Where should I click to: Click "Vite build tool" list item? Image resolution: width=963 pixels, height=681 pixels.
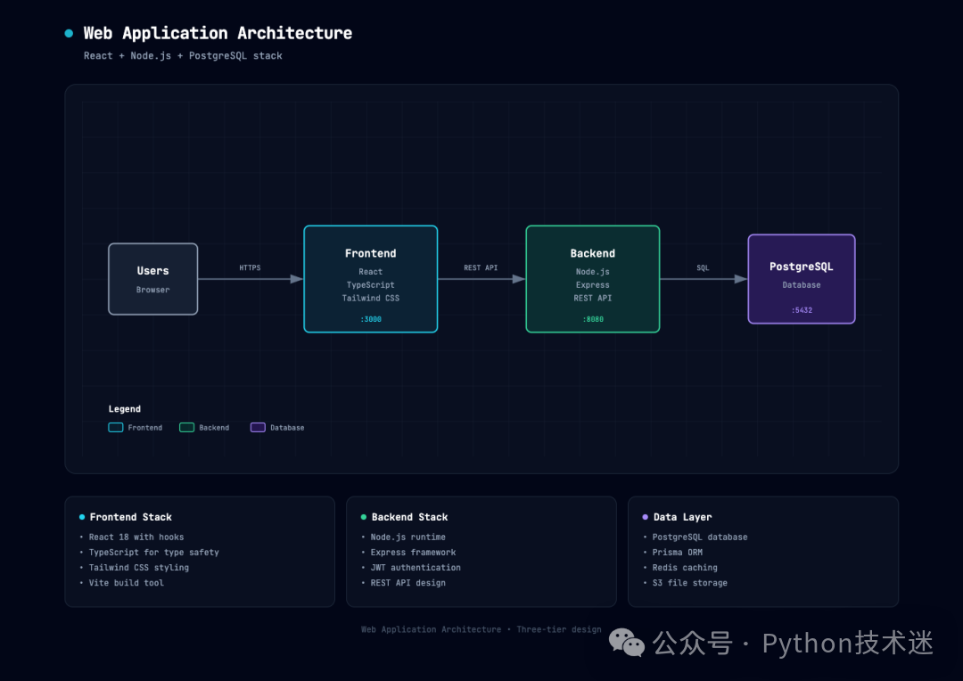click(127, 583)
